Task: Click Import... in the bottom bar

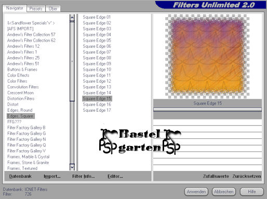Action: (52, 176)
